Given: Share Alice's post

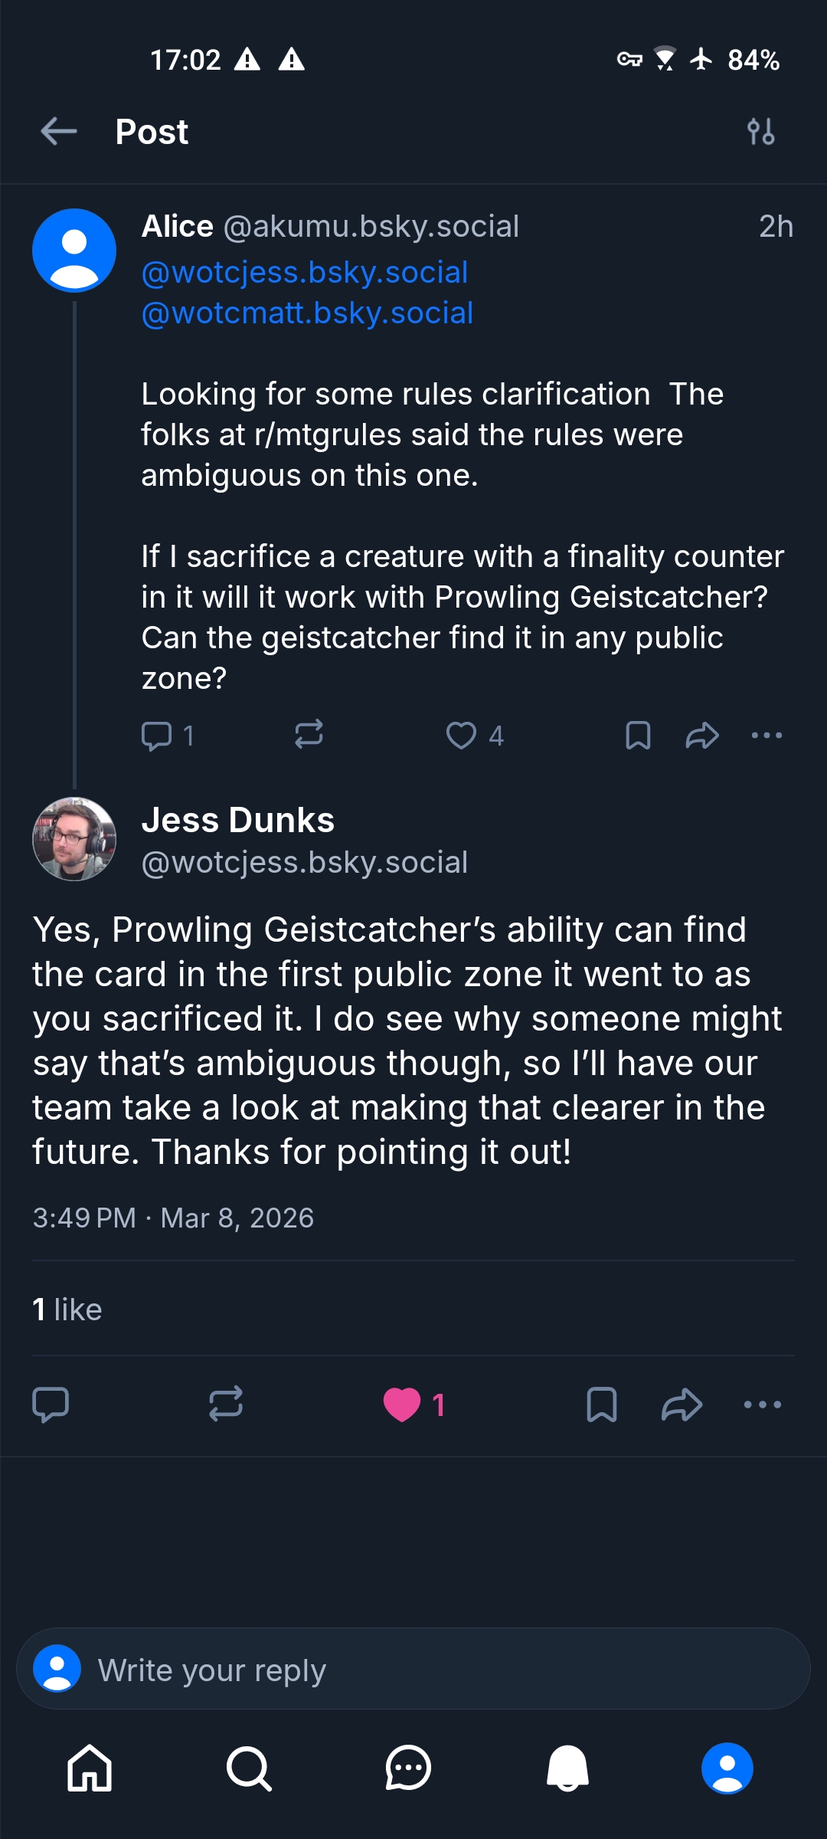Looking at the screenshot, I should [702, 736].
